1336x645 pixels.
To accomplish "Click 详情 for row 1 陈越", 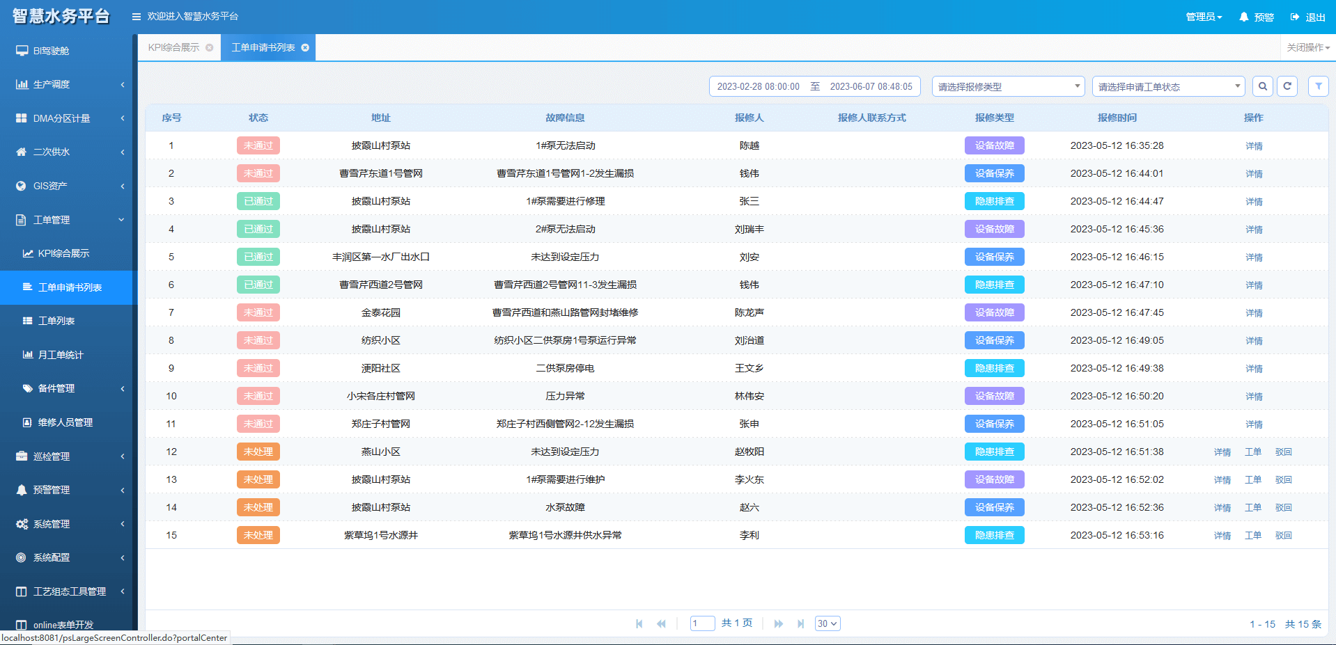I will coord(1254,146).
